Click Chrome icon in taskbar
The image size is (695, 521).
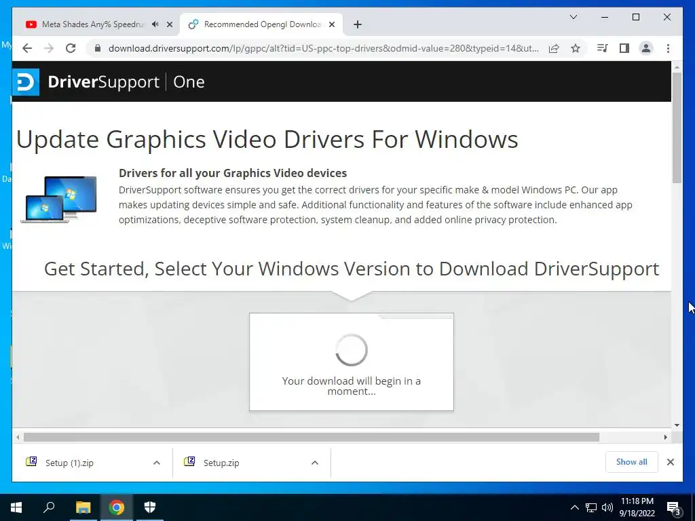pyautogui.click(x=117, y=507)
